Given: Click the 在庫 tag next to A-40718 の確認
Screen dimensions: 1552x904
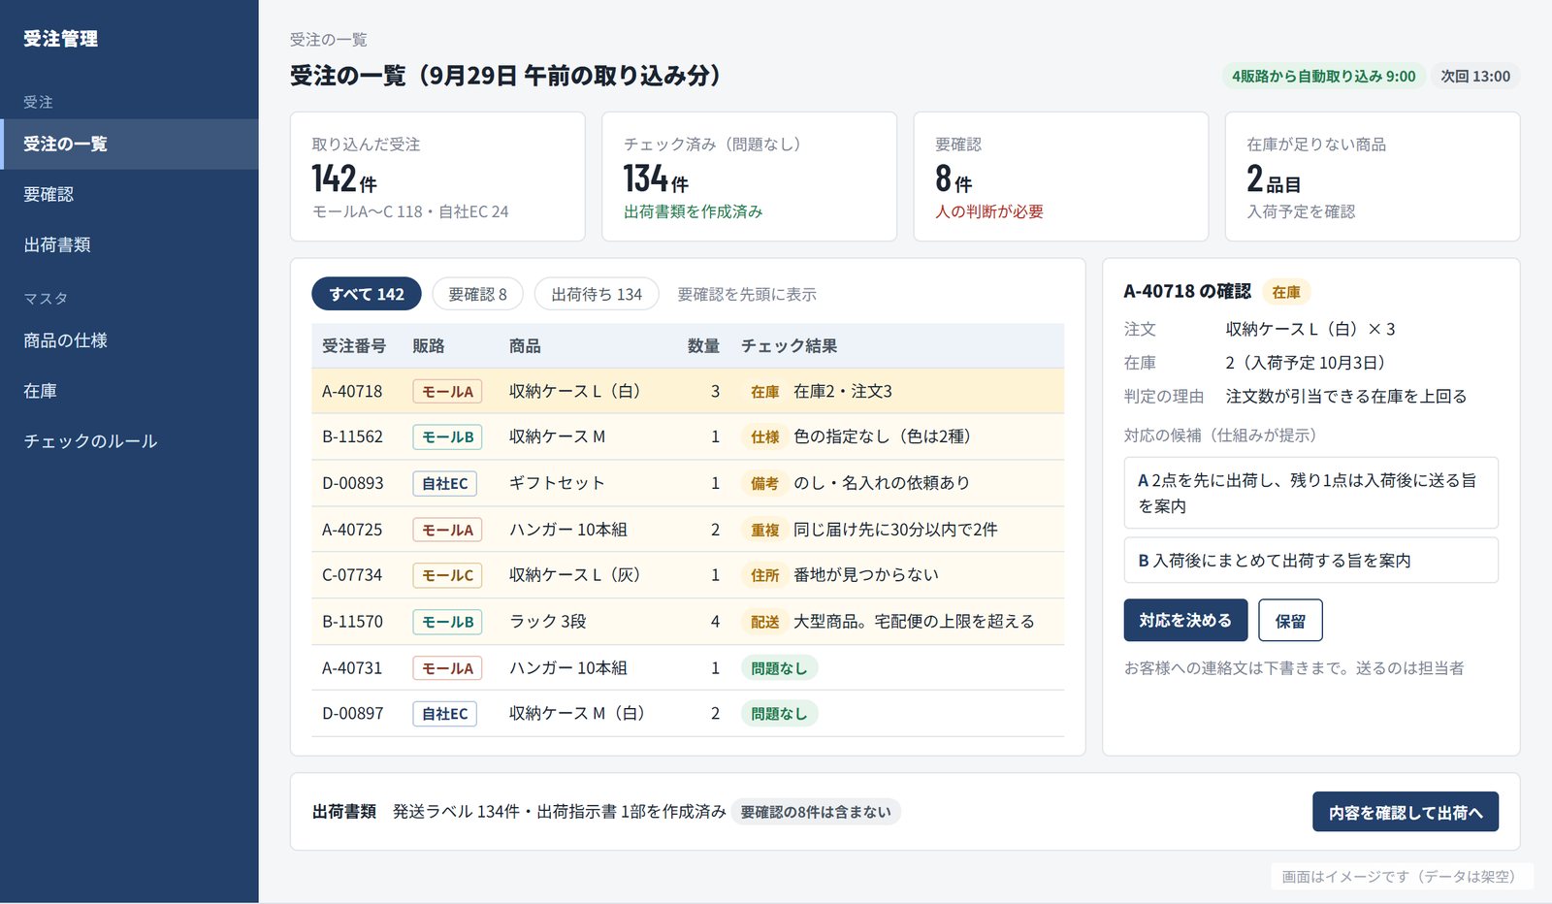Looking at the screenshot, I should pos(1286,292).
